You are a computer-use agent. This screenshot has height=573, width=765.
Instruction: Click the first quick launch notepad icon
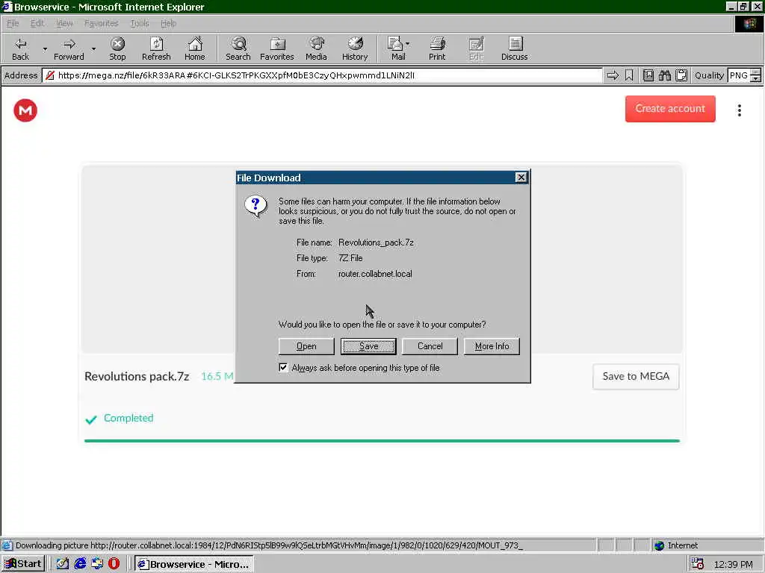63,564
